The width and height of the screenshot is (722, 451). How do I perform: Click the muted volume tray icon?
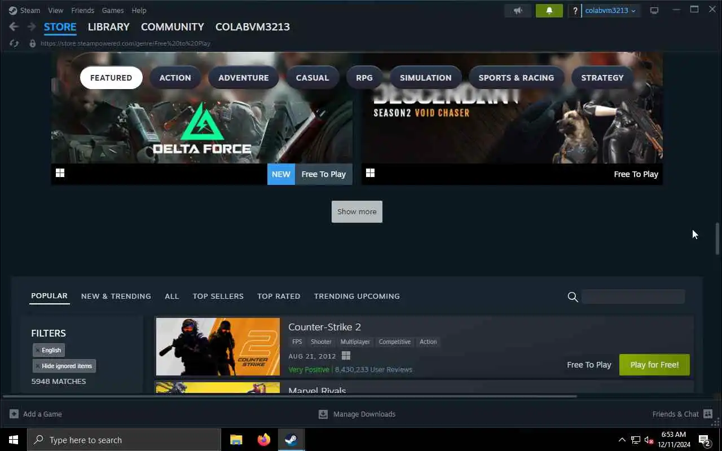649,440
